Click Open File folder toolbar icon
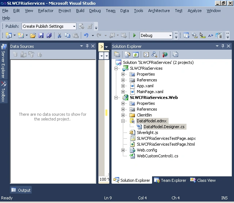This screenshot has height=203, width=234. click(x=33, y=35)
